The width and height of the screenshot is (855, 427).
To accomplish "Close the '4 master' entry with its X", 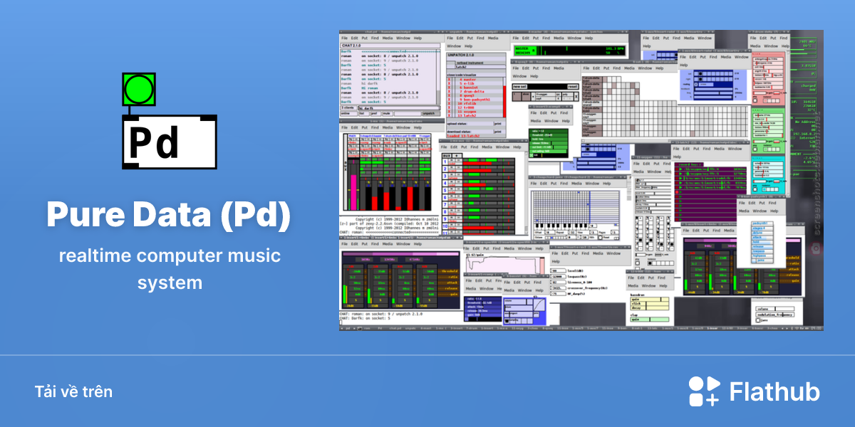I will point(449,80).
